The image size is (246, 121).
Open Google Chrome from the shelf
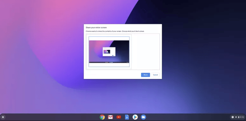coord(102,117)
